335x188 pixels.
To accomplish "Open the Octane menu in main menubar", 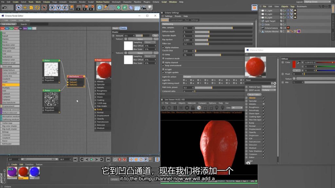I will click(156, 2).
